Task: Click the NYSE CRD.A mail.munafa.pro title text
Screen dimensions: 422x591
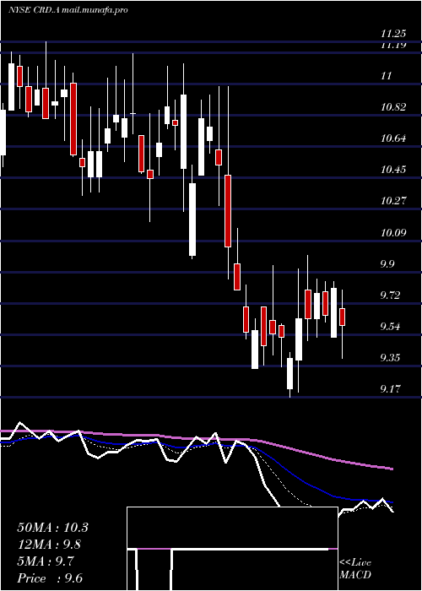Action: pos(68,10)
